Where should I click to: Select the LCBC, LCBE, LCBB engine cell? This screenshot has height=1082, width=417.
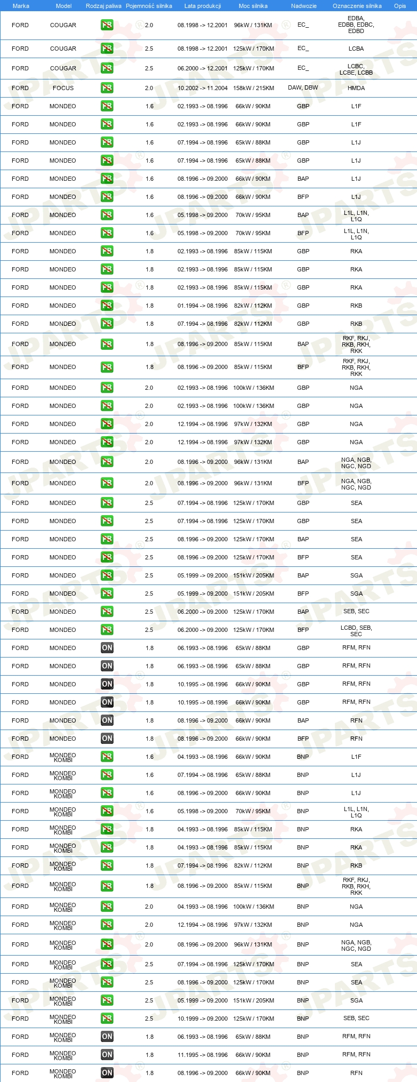click(356, 69)
